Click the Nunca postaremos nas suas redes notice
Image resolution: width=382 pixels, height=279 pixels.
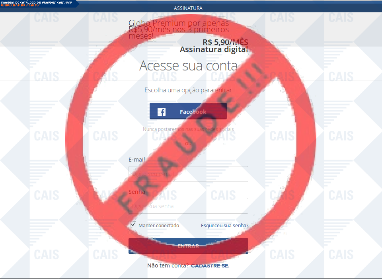tap(188, 129)
